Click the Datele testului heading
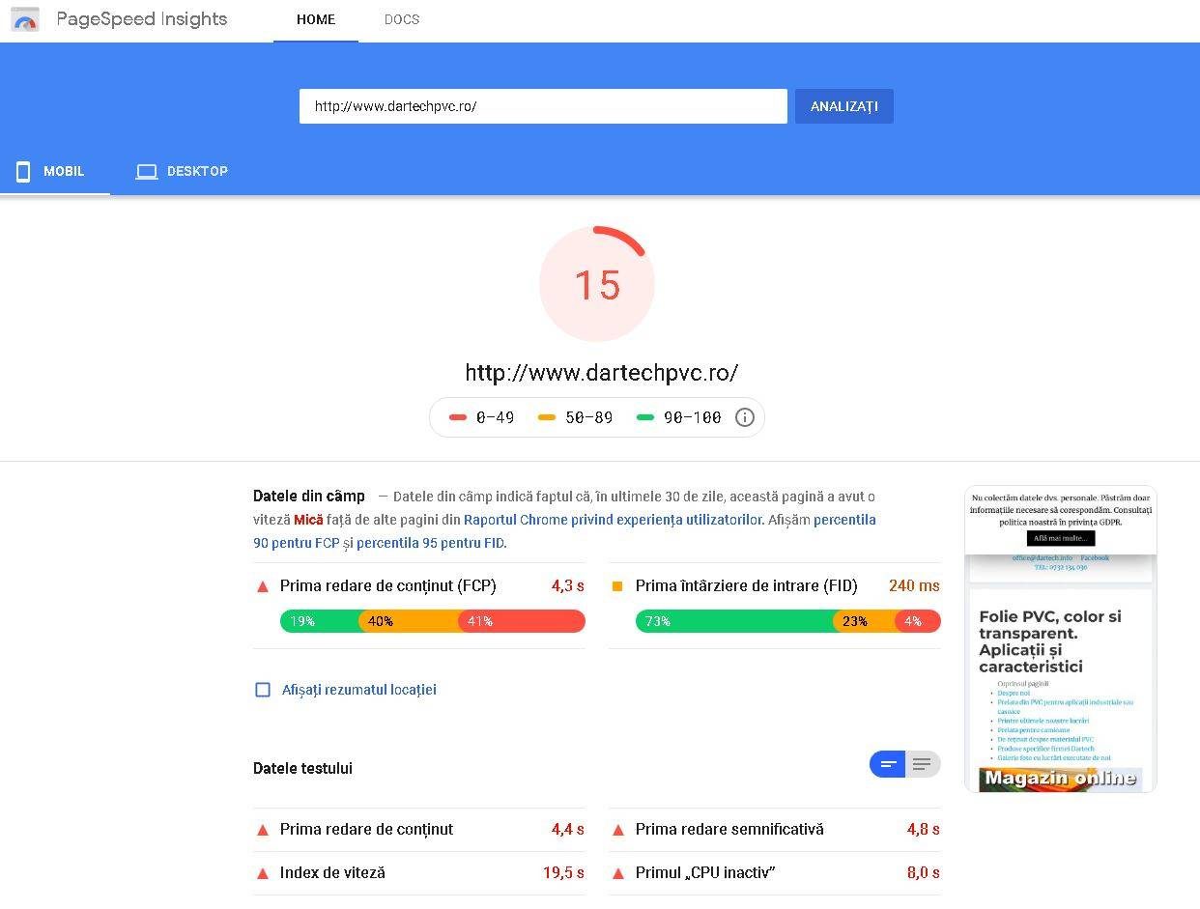 pyautogui.click(x=302, y=768)
